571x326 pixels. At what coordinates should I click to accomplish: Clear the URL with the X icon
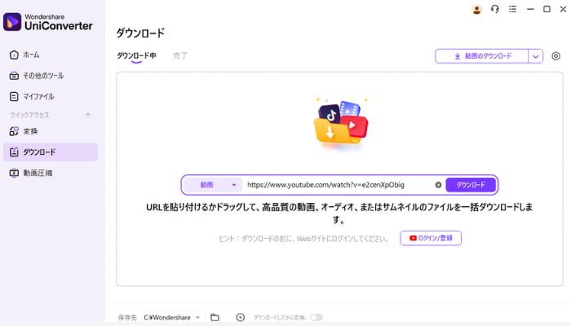coord(438,185)
